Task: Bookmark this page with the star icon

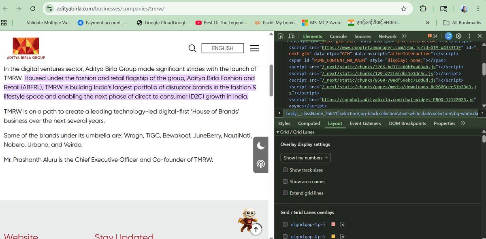Action: point(403,8)
